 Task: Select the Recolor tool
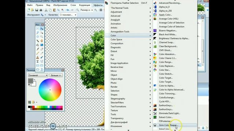42,57
